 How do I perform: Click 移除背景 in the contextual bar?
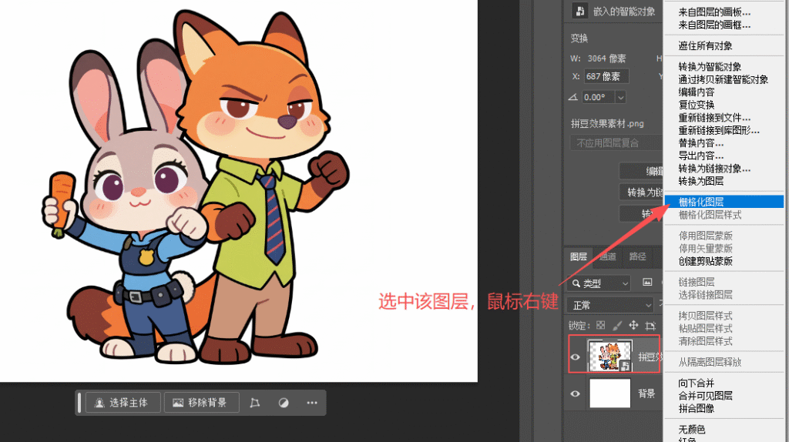(201, 403)
